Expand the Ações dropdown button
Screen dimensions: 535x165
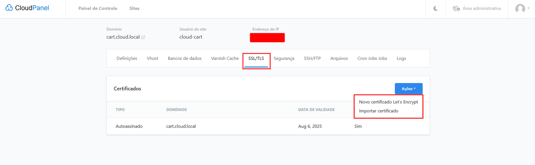pyautogui.click(x=408, y=89)
